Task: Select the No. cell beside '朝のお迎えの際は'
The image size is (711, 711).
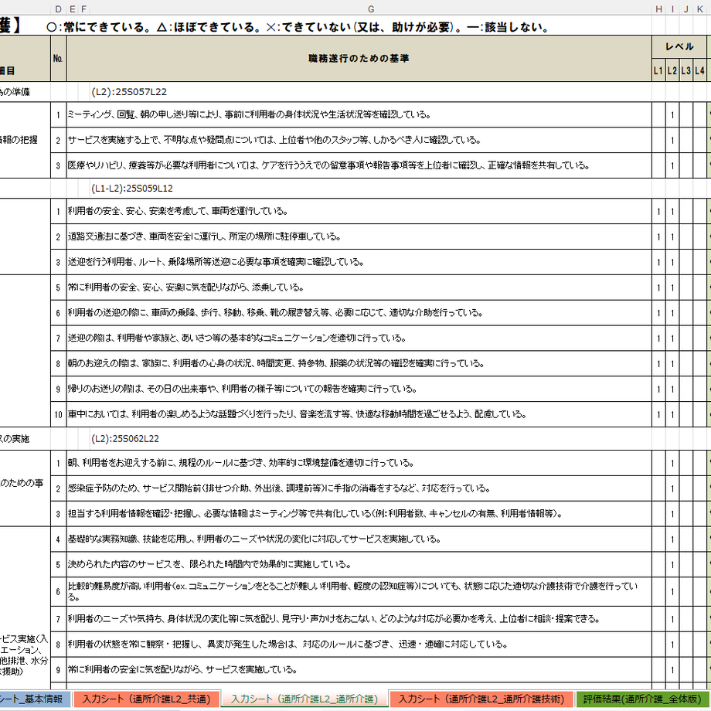Action: pyautogui.click(x=58, y=364)
